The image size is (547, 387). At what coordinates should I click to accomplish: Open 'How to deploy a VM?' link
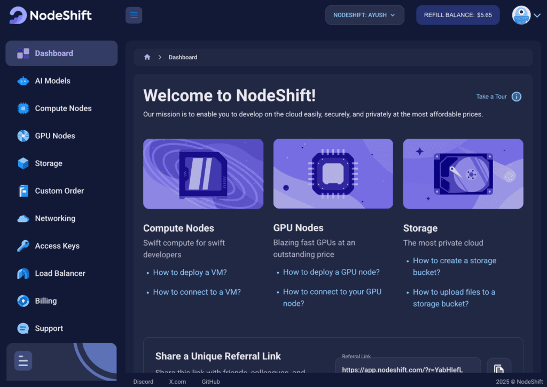[190, 272]
